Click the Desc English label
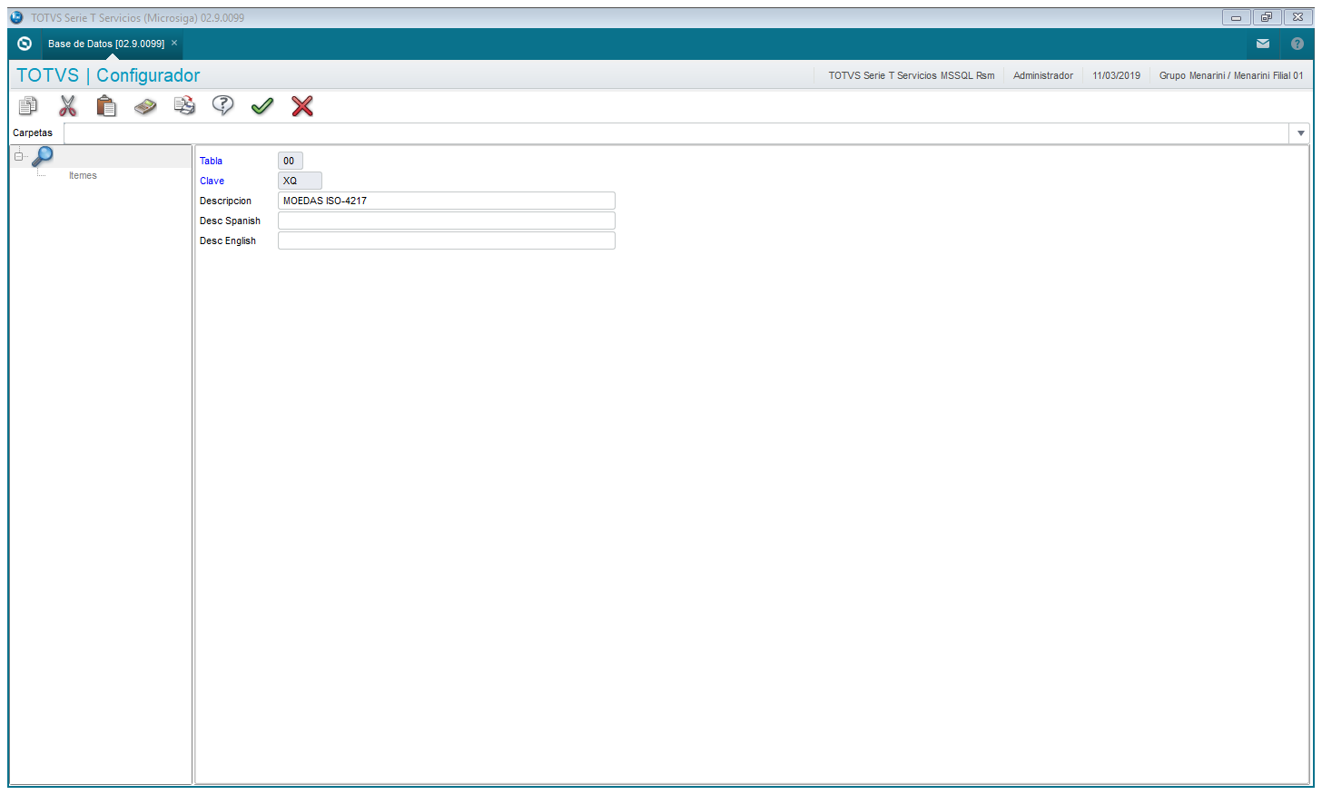This screenshot has width=1322, height=795. 228,240
